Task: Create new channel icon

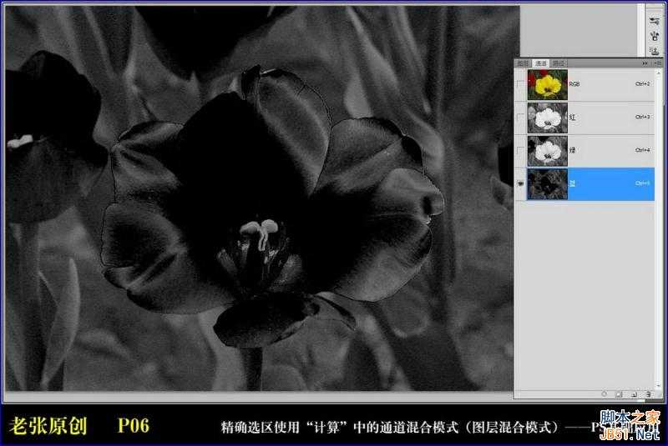Action: 634,394
